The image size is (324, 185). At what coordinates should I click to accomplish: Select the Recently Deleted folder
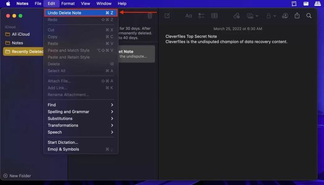coord(23,52)
